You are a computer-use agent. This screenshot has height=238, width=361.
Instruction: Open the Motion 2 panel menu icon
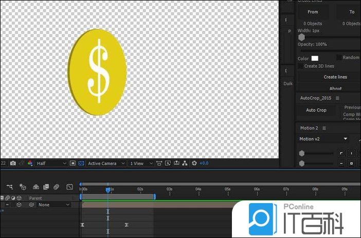[324, 128]
